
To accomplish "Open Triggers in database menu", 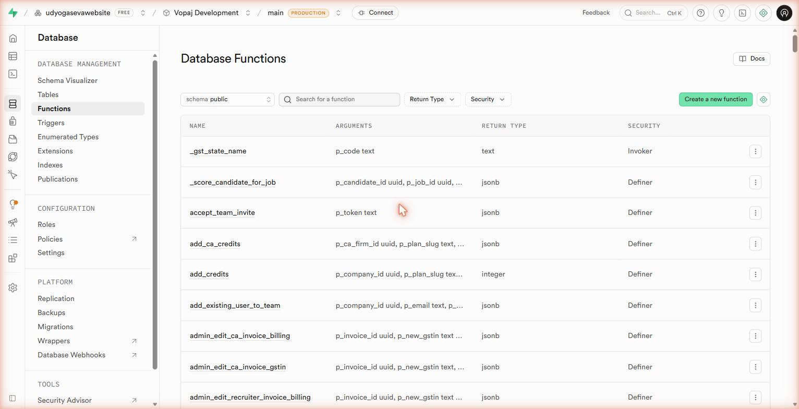I will (51, 123).
